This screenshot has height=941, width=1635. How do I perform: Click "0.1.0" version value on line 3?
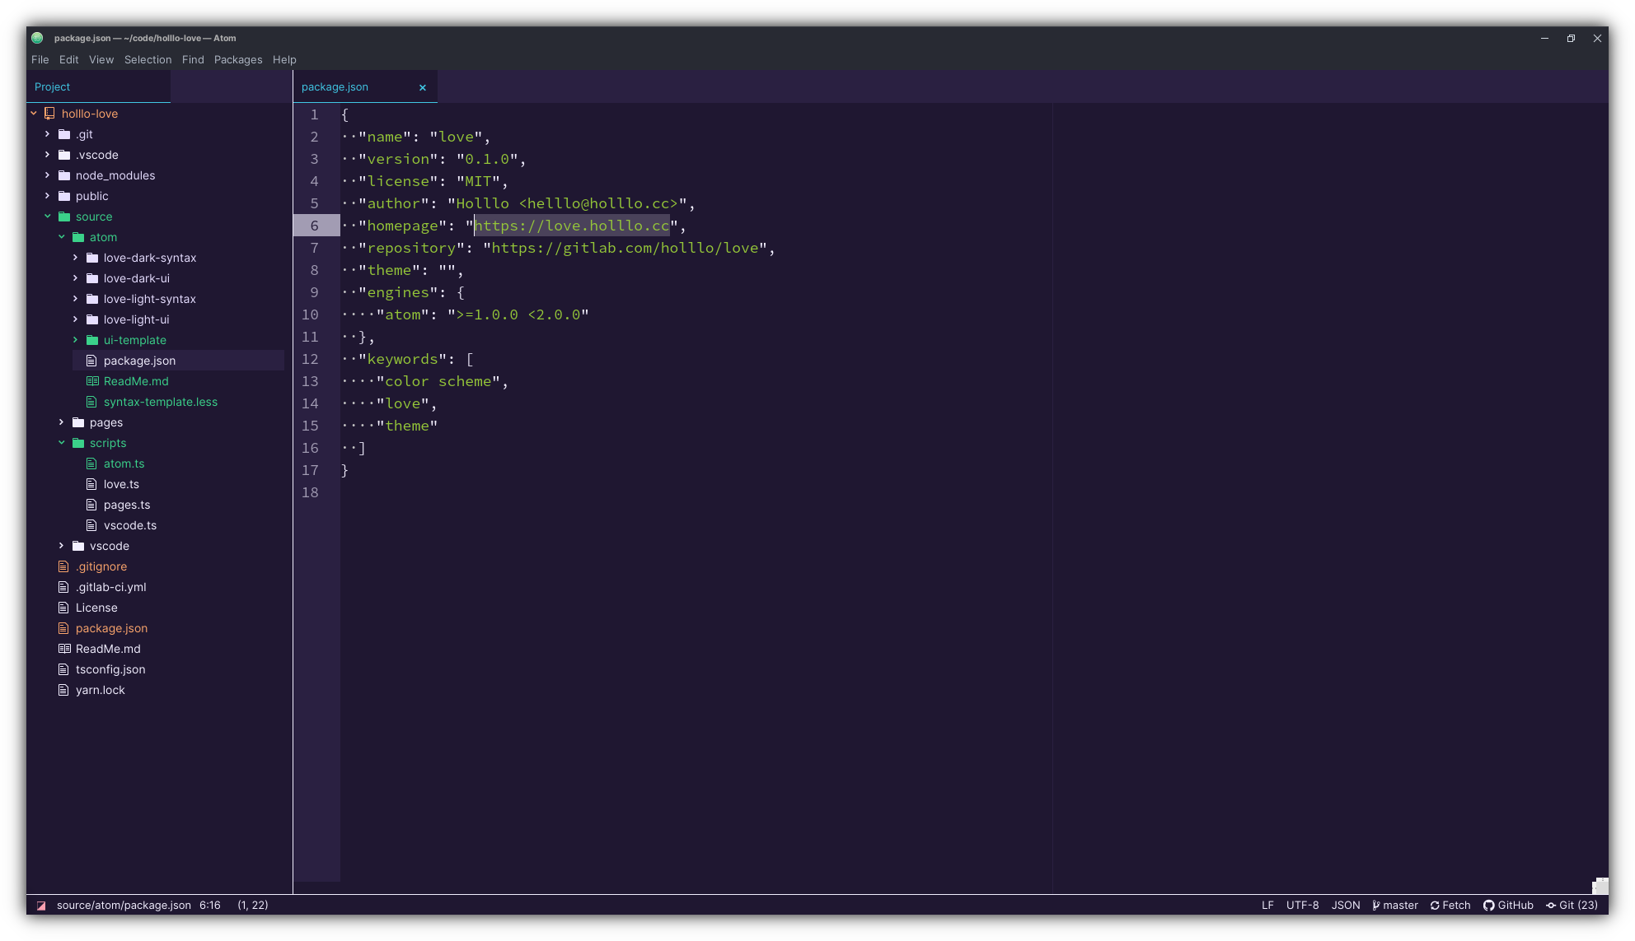click(x=487, y=159)
